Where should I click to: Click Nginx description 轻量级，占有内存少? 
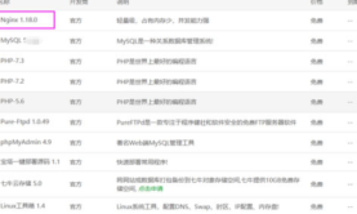click(163, 21)
